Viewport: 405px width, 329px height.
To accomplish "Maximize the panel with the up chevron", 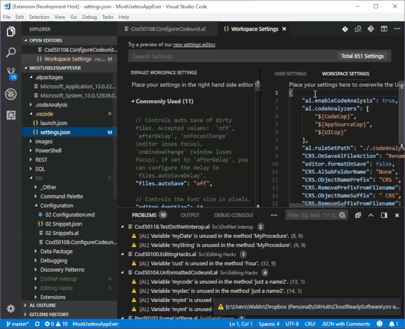I will pyautogui.click(x=371, y=215).
